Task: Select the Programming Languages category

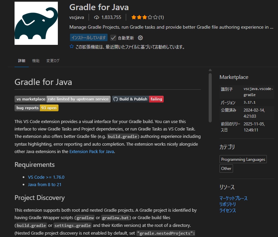Action: coord(243,159)
